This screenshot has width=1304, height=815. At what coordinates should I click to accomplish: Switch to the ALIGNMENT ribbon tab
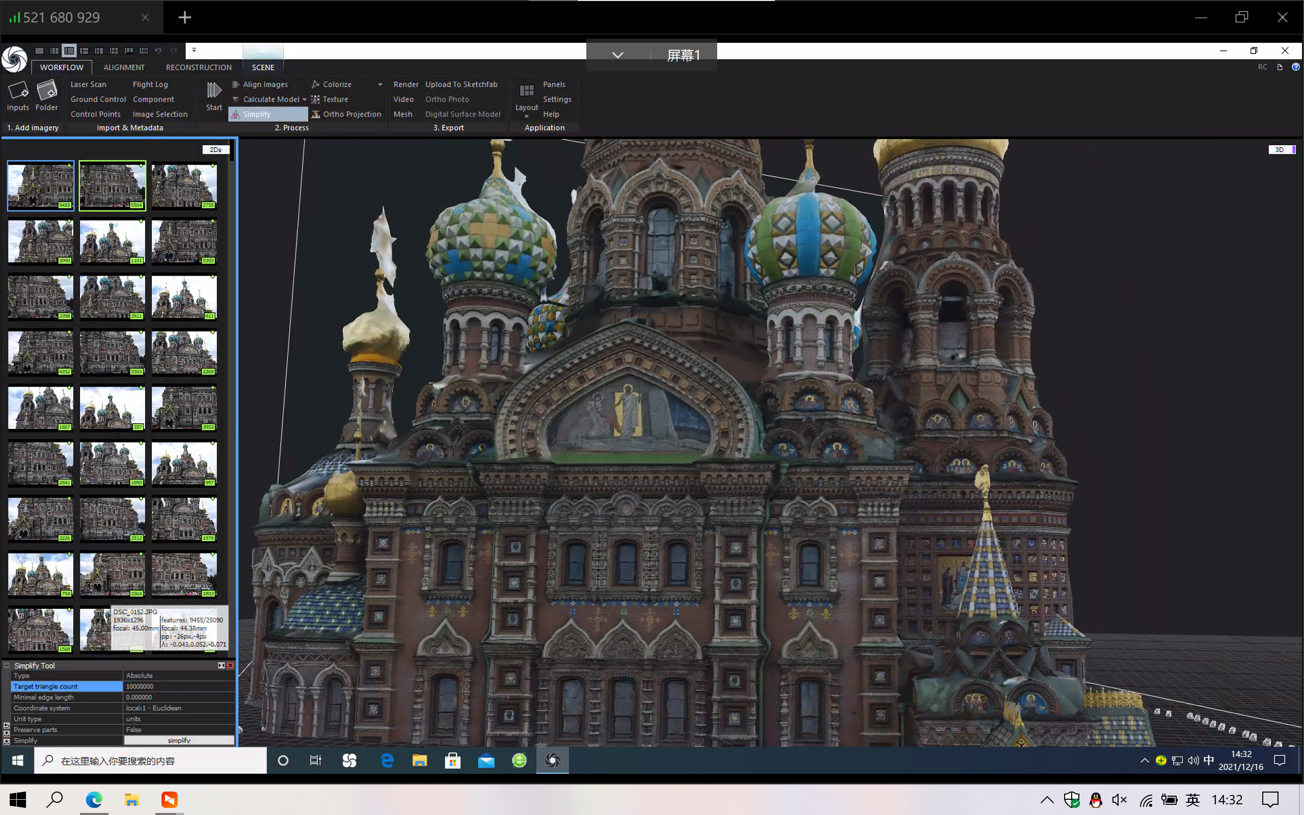(124, 67)
